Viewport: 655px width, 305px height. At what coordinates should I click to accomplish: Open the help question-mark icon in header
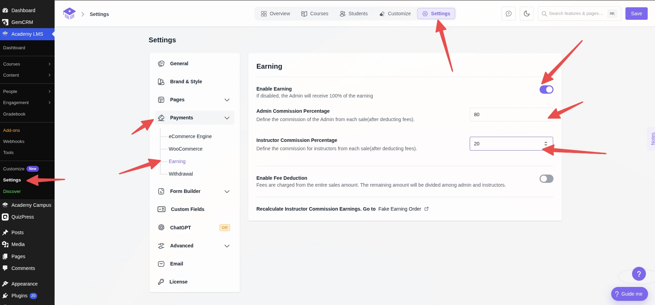coord(509,14)
